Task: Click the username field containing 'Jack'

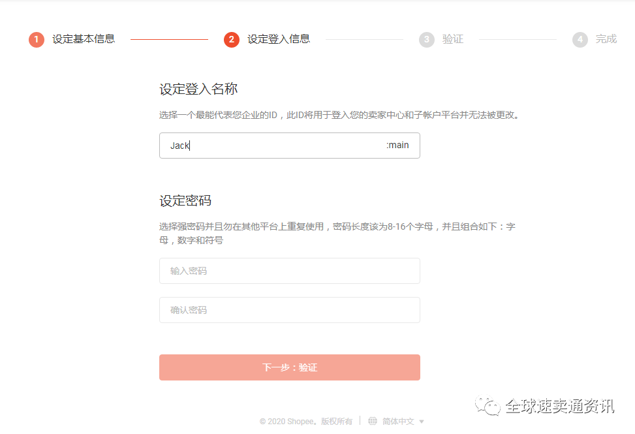Action: (x=290, y=146)
